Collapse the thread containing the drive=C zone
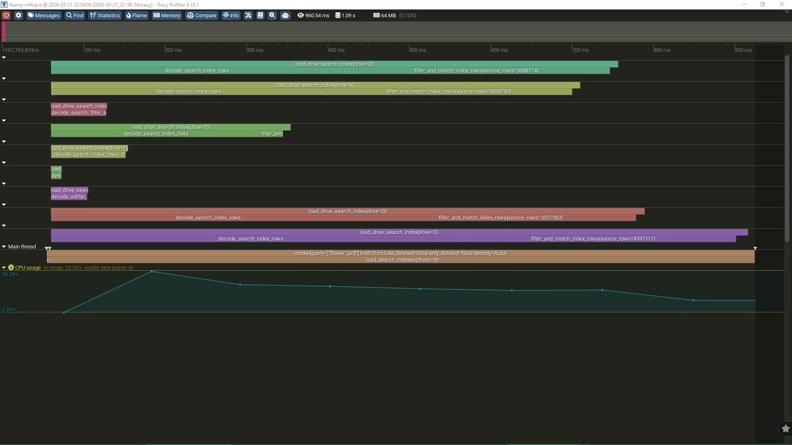 click(3, 226)
